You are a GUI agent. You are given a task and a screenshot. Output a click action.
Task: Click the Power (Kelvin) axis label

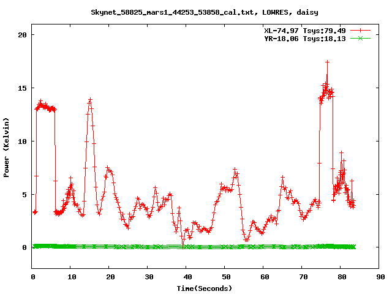[6, 148]
